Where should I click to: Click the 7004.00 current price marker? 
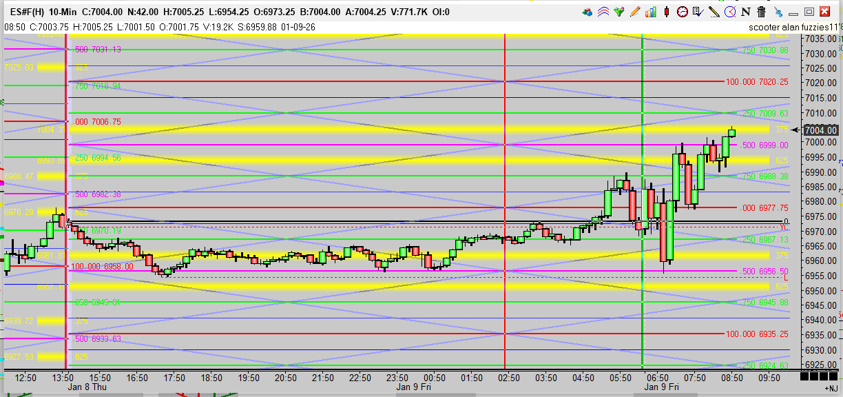(x=821, y=130)
